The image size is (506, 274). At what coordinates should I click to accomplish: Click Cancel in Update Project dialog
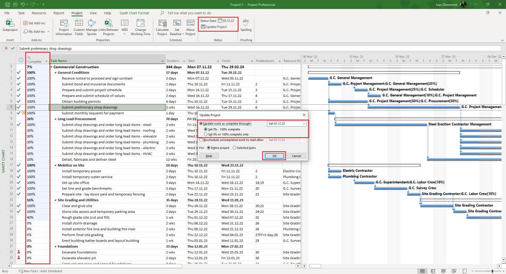coord(296,156)
